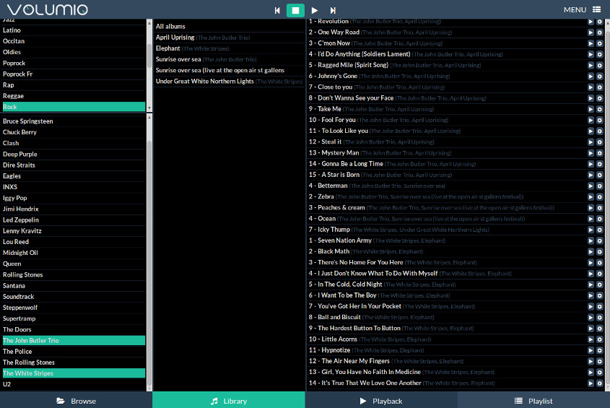This screenshot has width=610, height=408.
Task: Add 'Icky Thump' to the playlist queue
Action: coord(599,230)
